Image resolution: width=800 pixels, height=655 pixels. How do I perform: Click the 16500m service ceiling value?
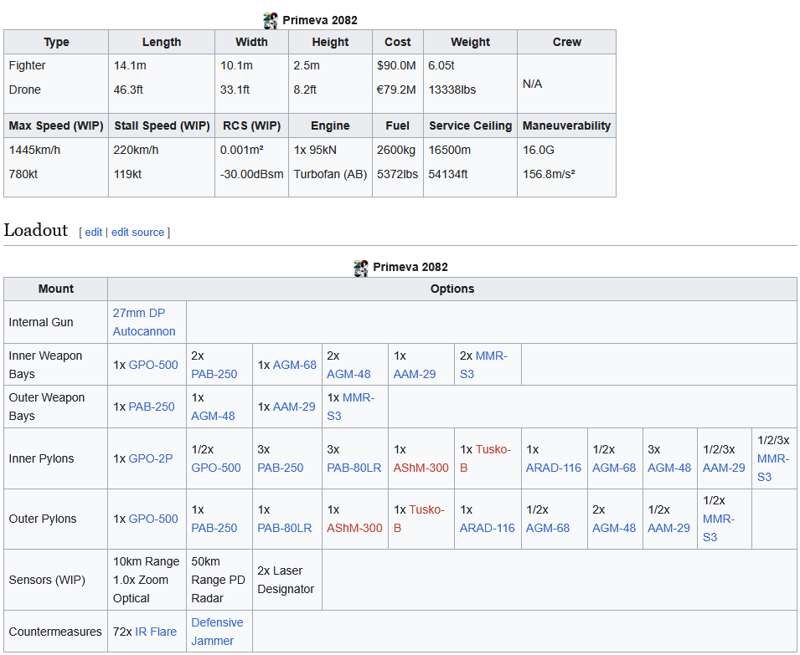[x=450, y=151]
